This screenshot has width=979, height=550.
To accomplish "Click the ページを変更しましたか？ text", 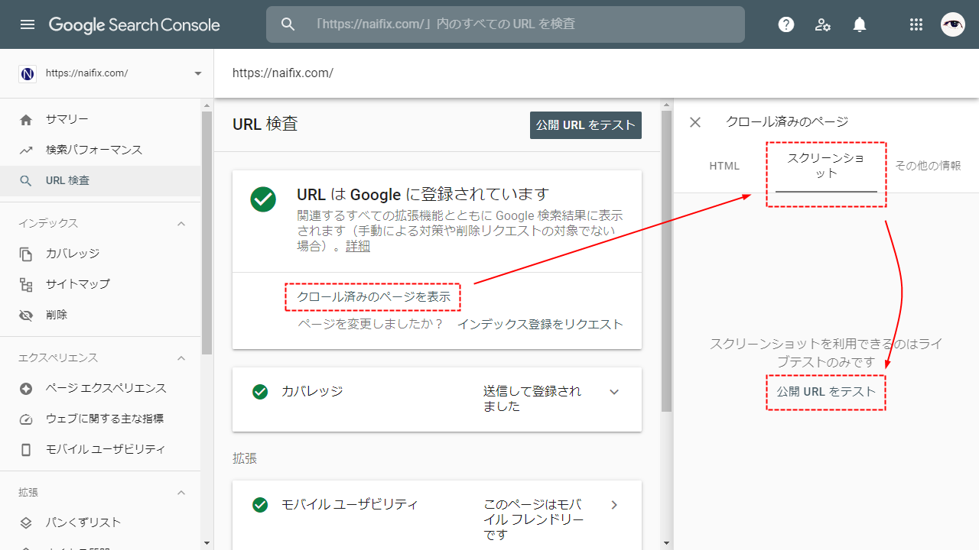I will click(371, 324).
